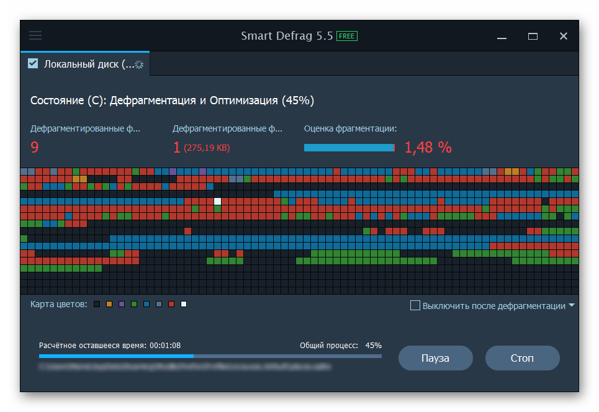
Task: Click the black legend color swatch
Action: click(97, 304)
